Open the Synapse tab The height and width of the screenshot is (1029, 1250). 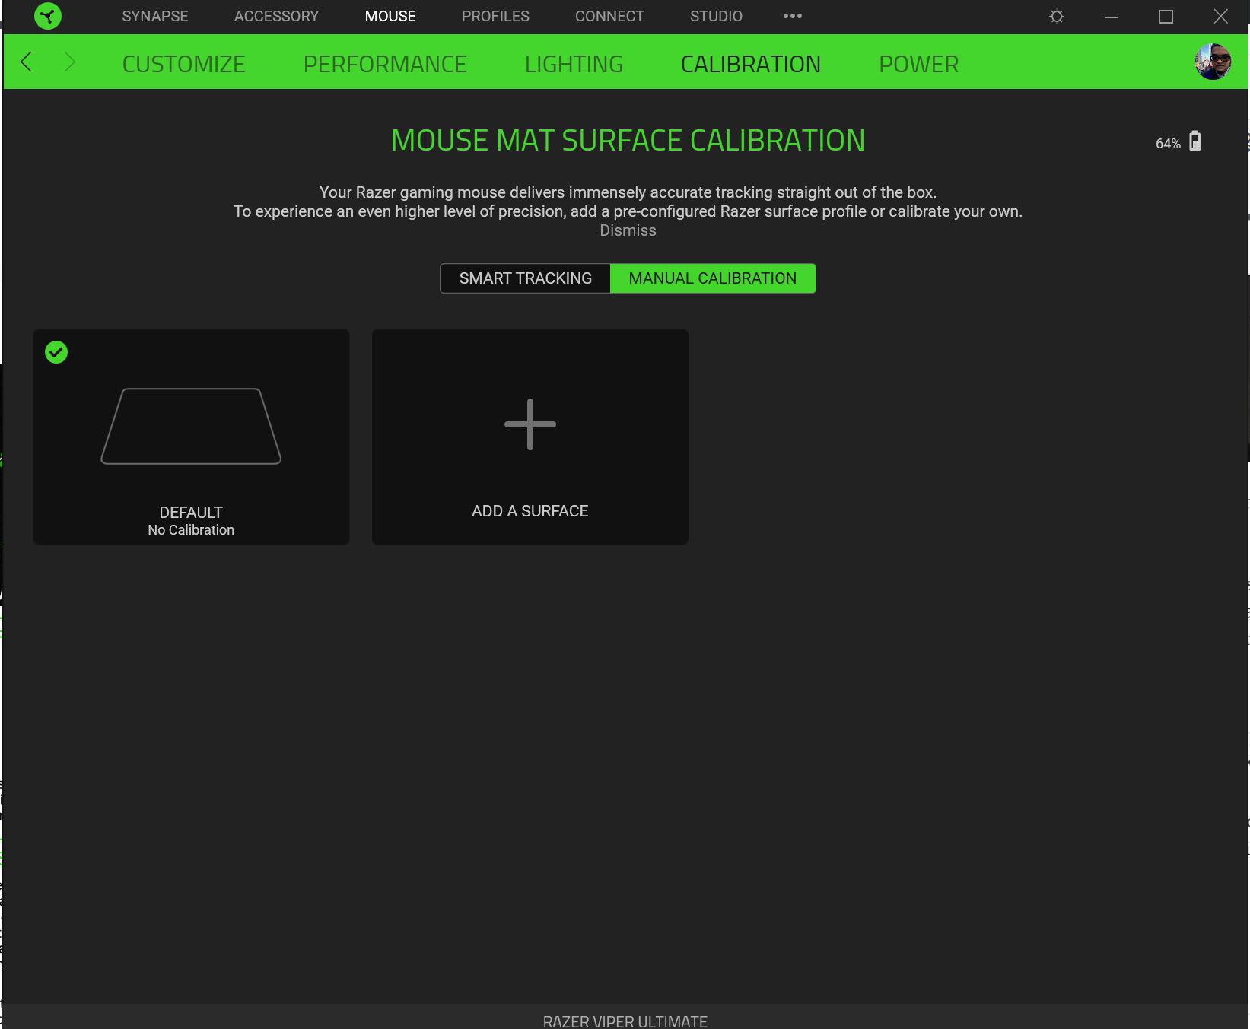155,16
